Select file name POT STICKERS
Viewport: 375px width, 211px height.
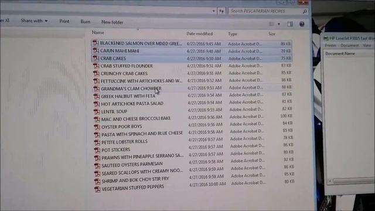(116, 150)
